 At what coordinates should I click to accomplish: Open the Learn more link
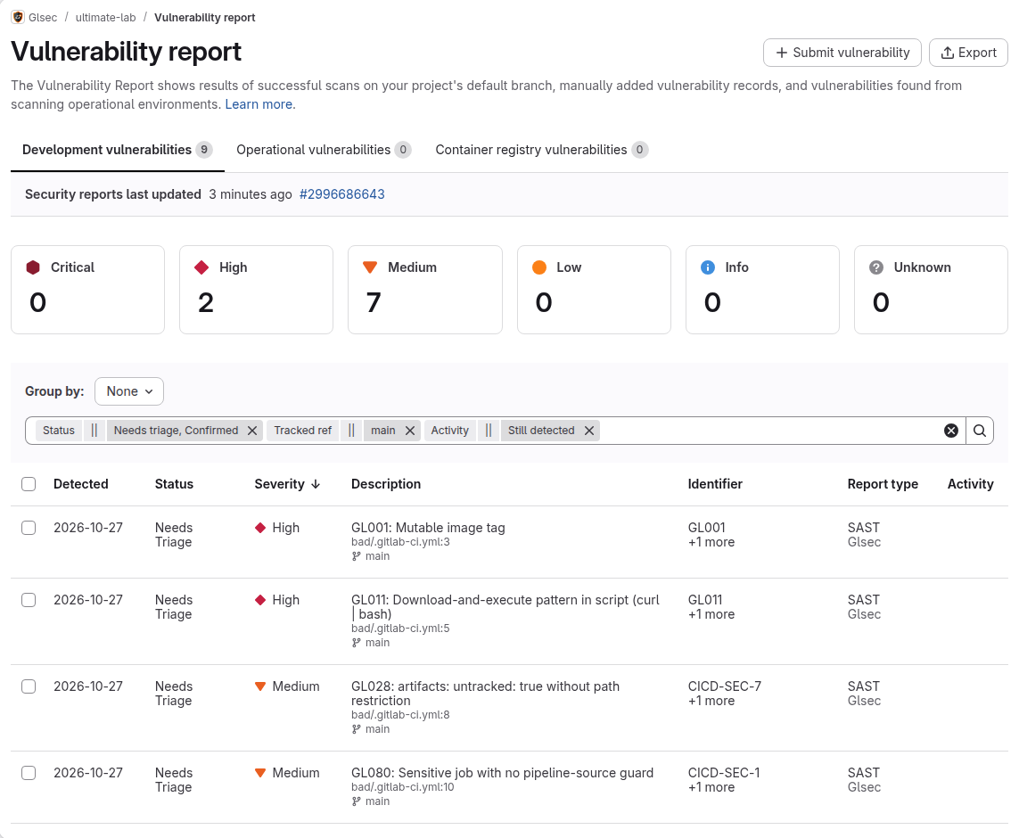pyautogui.click(x=259, y=104)
